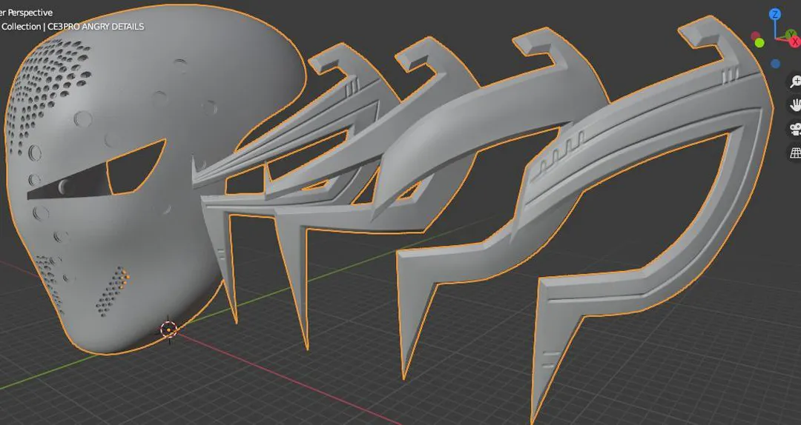Click the hand pan view icon
The image size is (801, 425).
tap(795, 105)
